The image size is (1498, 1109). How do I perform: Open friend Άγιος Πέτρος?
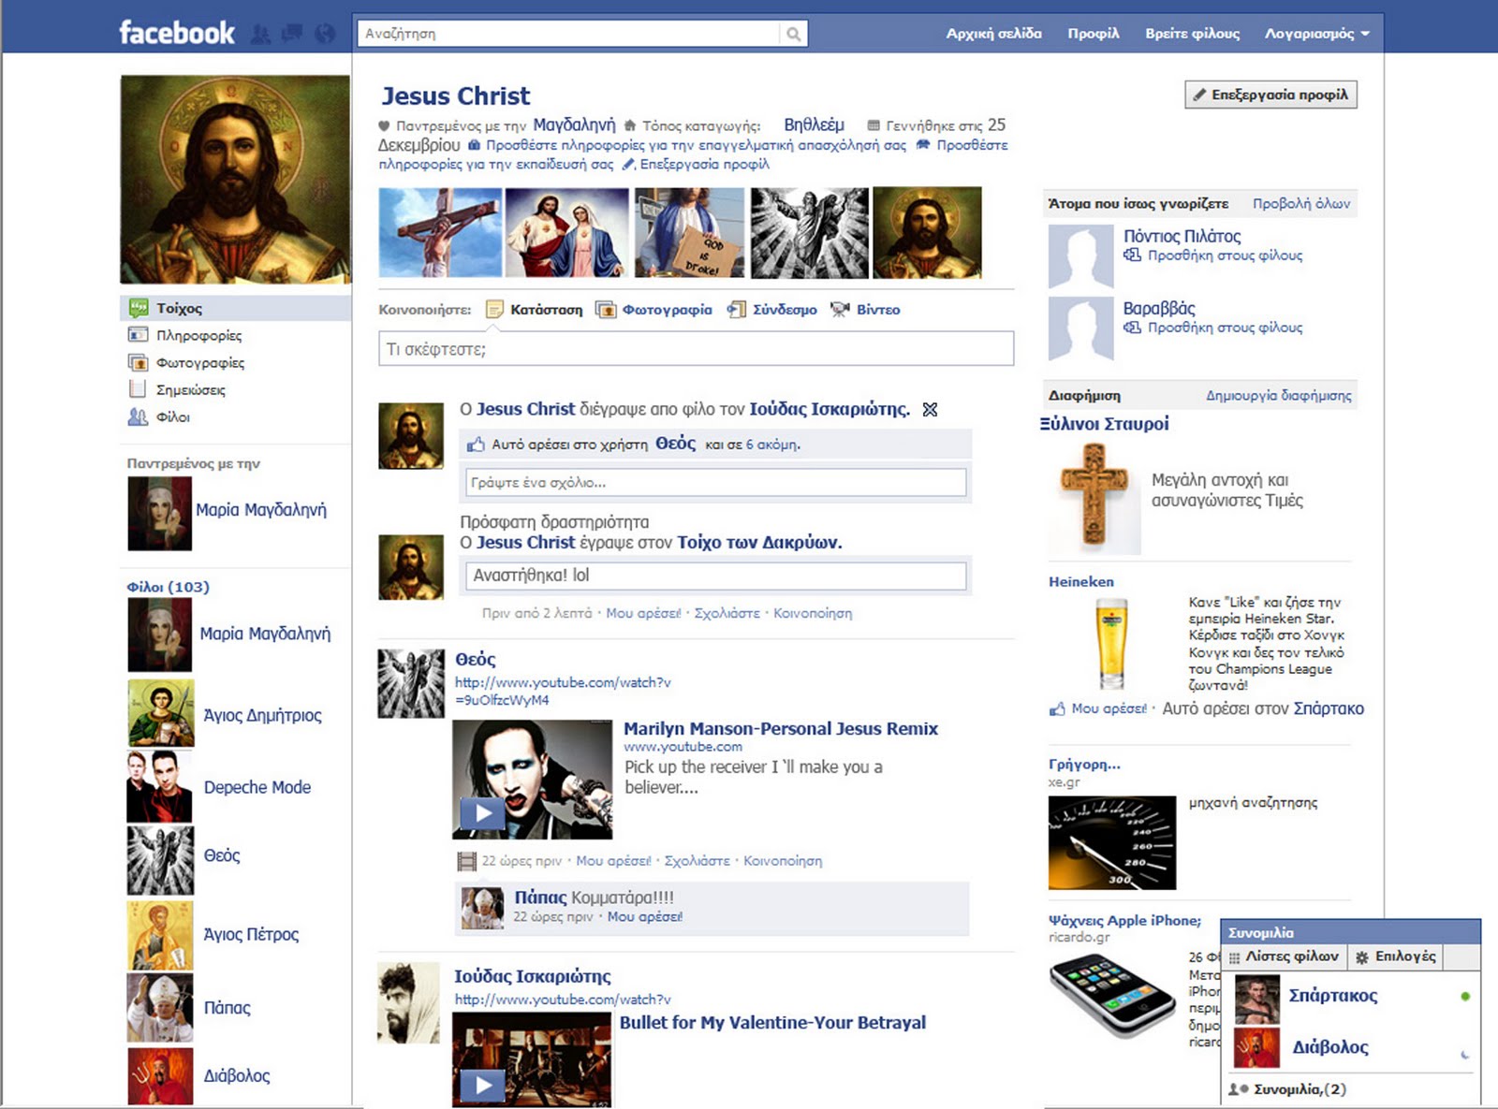[251, 934]
